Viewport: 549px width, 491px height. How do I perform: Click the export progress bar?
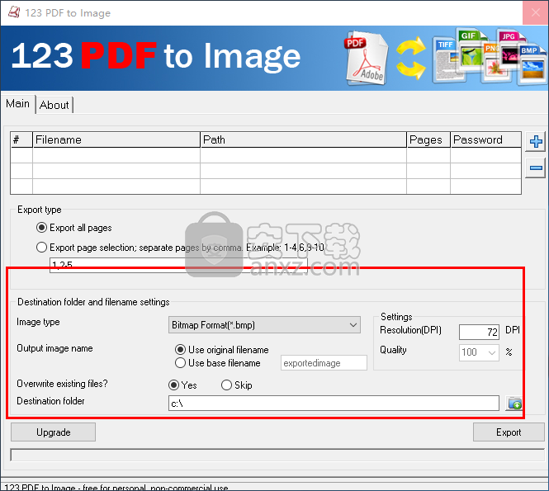(277, 455)
